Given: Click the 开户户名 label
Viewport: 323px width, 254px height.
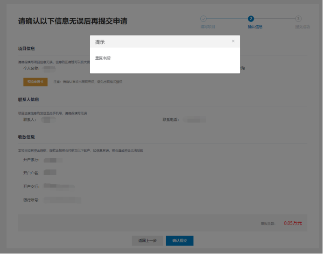Looking at the screenshot, I should pos(31,173).
